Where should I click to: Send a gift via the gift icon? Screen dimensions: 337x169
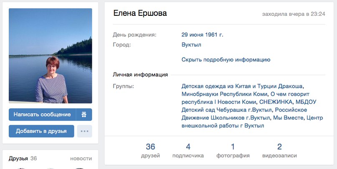[x=84, y=114]
